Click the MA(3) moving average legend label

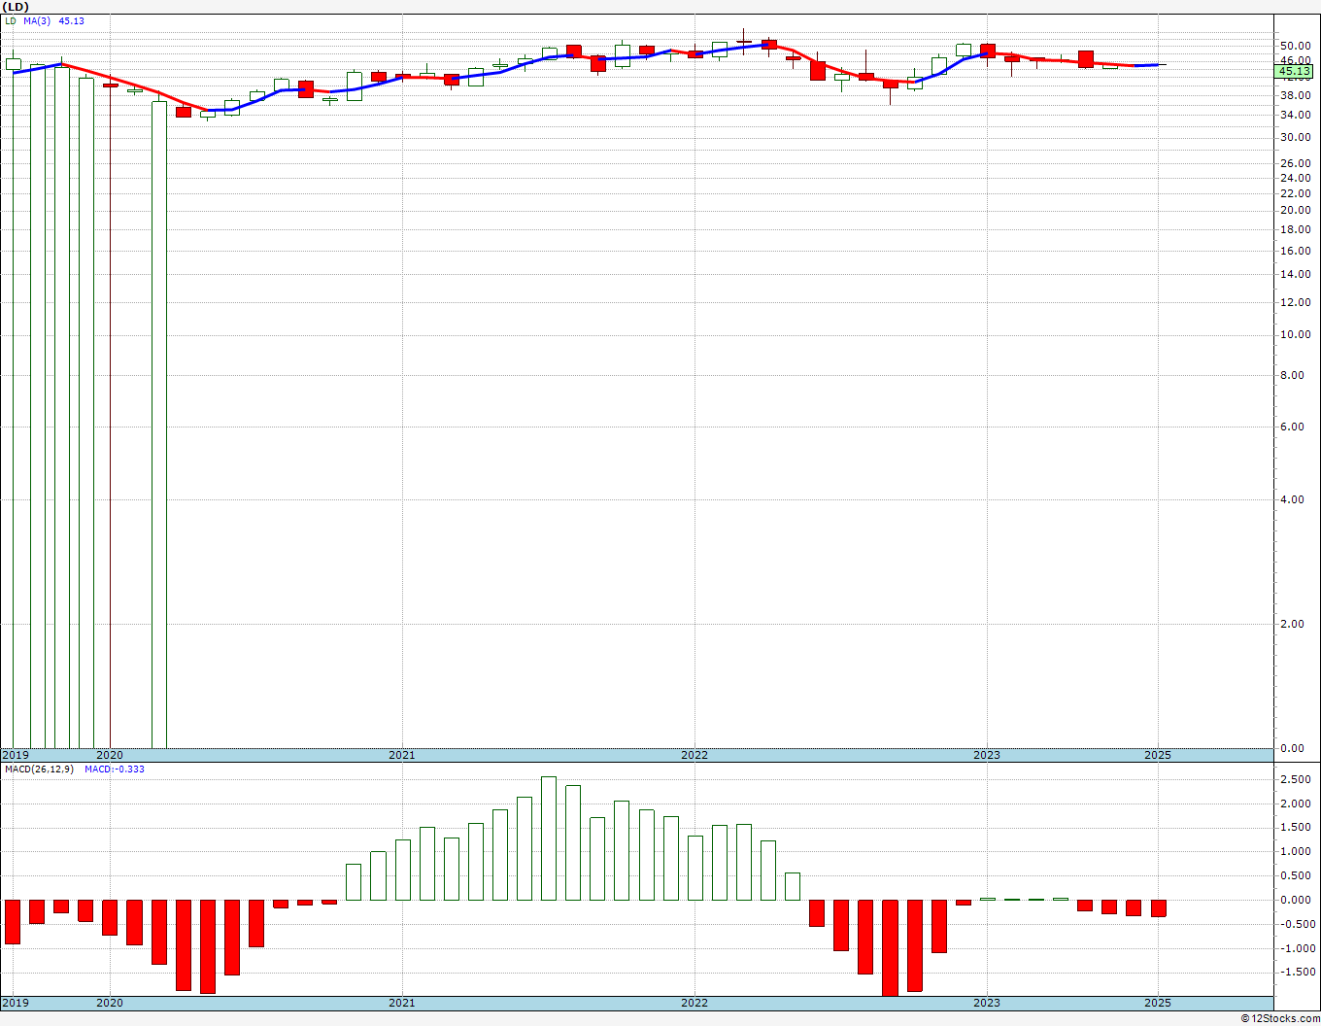coord(37,21)
